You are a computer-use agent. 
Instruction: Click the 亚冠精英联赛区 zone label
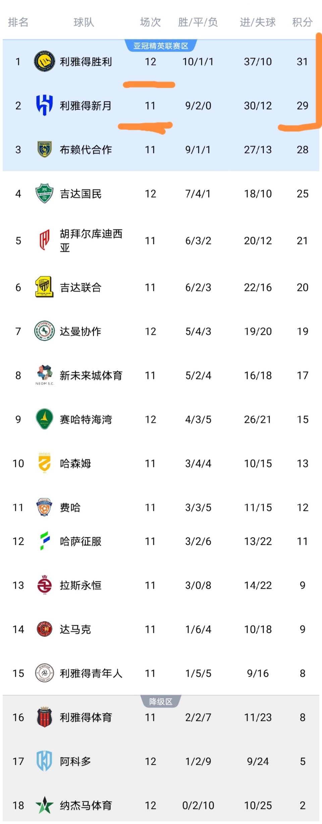click(x=161, y=46)
